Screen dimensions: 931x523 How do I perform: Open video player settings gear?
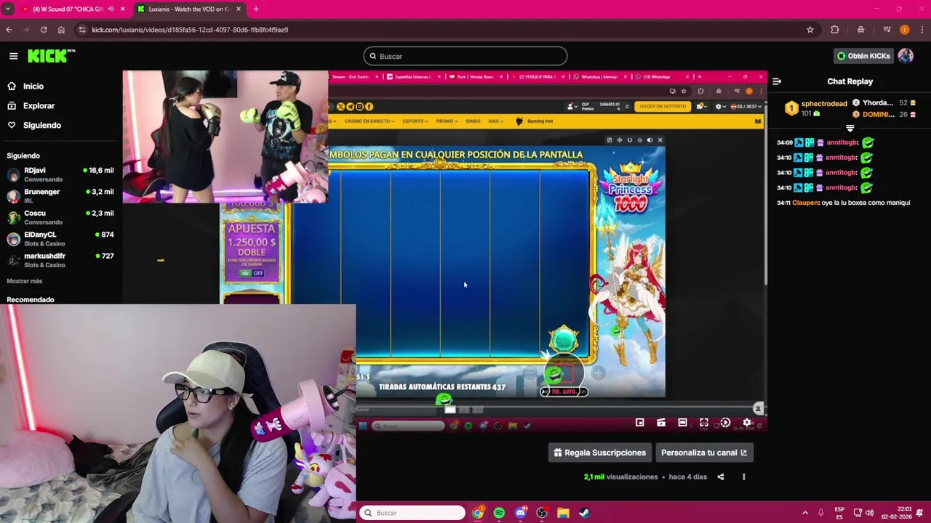747,423
